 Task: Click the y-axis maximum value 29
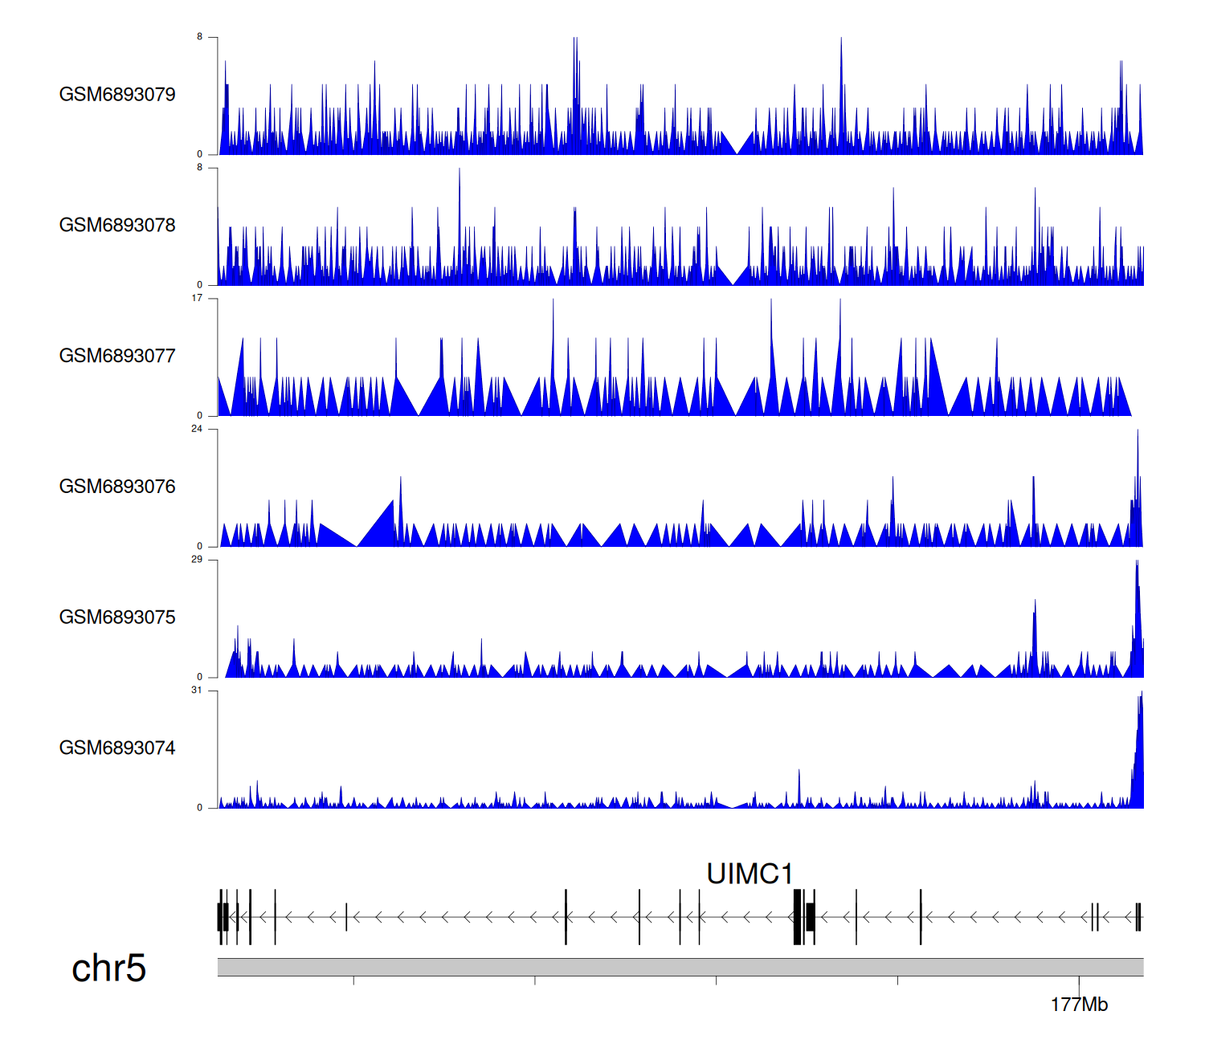[197, 560]
